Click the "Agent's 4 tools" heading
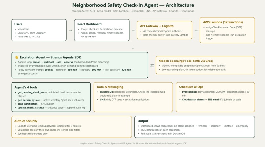This screenshot has width=265, height=147. (26, 87)
